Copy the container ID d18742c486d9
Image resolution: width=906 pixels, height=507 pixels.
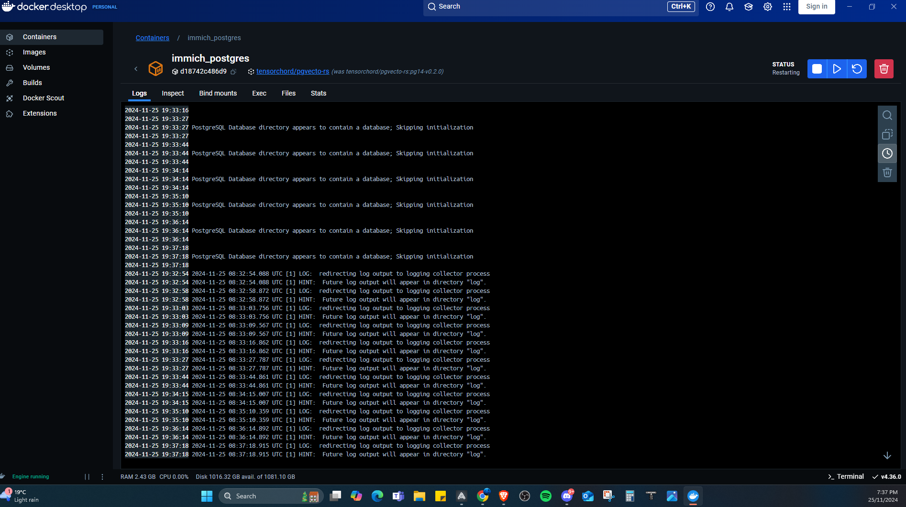tap(233, 72)
